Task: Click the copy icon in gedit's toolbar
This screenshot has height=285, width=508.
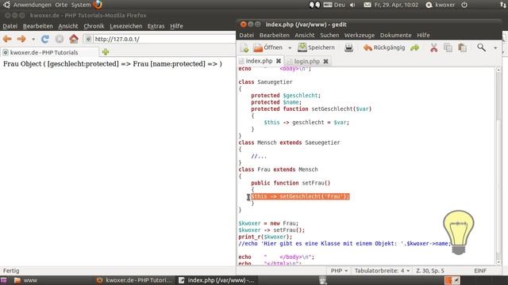Action: coord(448,47)
